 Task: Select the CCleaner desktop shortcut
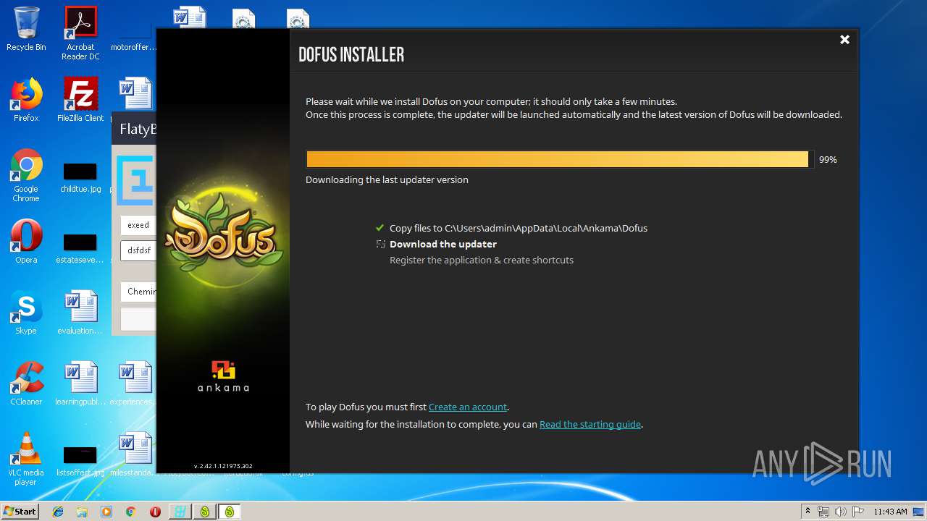tap(26, 384)
